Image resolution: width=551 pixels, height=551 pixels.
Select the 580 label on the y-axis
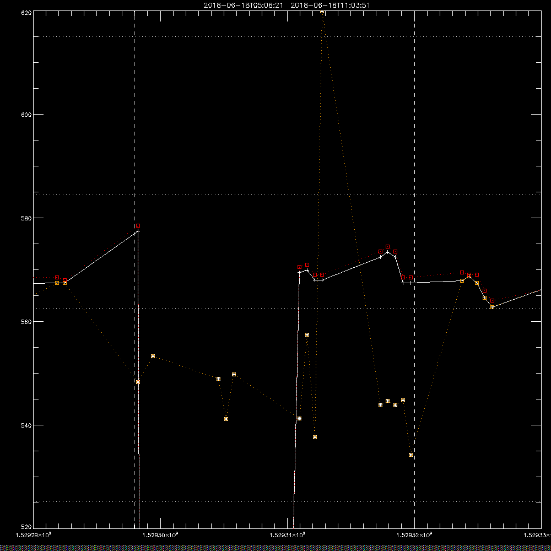coord(27,218)
